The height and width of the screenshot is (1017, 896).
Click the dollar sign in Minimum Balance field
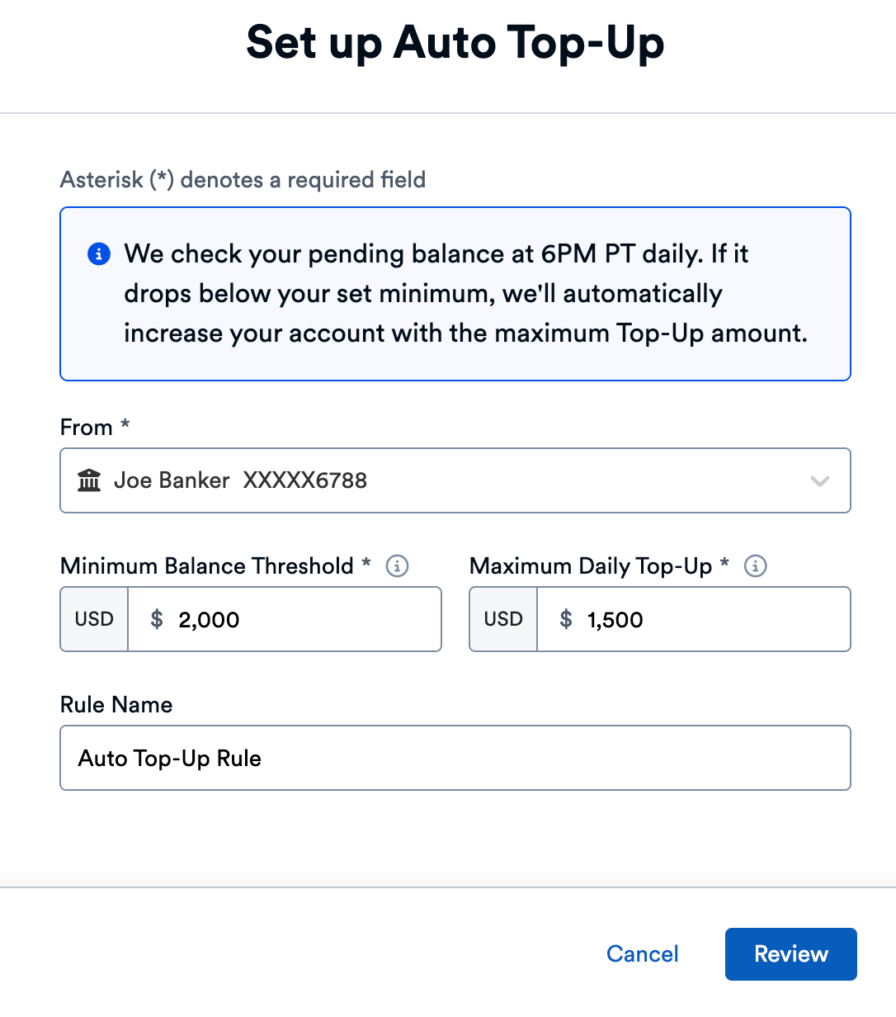[x=155, y=619]
